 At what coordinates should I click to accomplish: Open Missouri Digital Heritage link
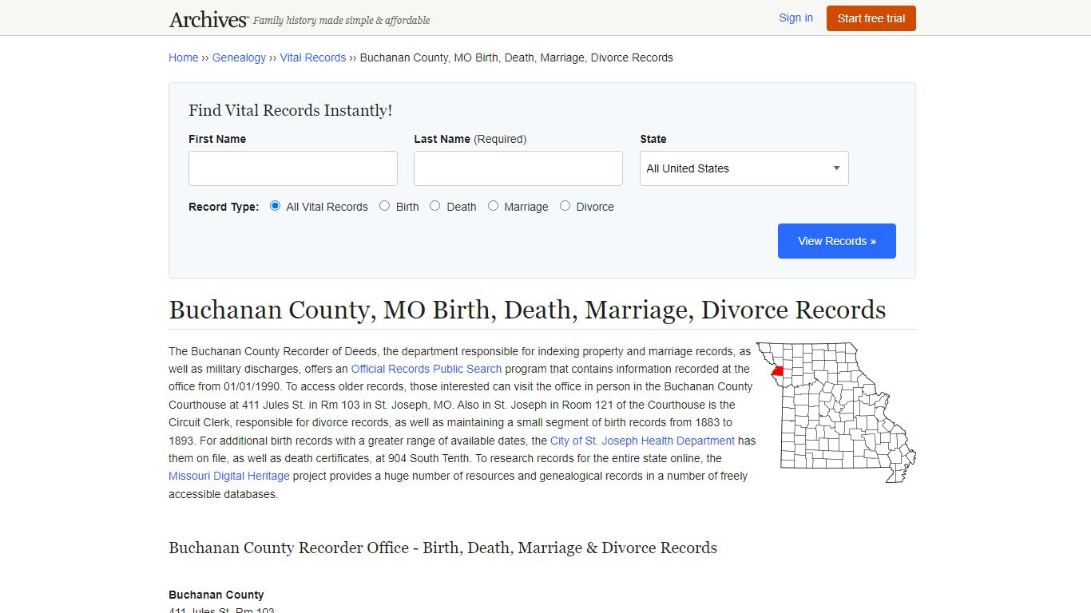[229, 476]
